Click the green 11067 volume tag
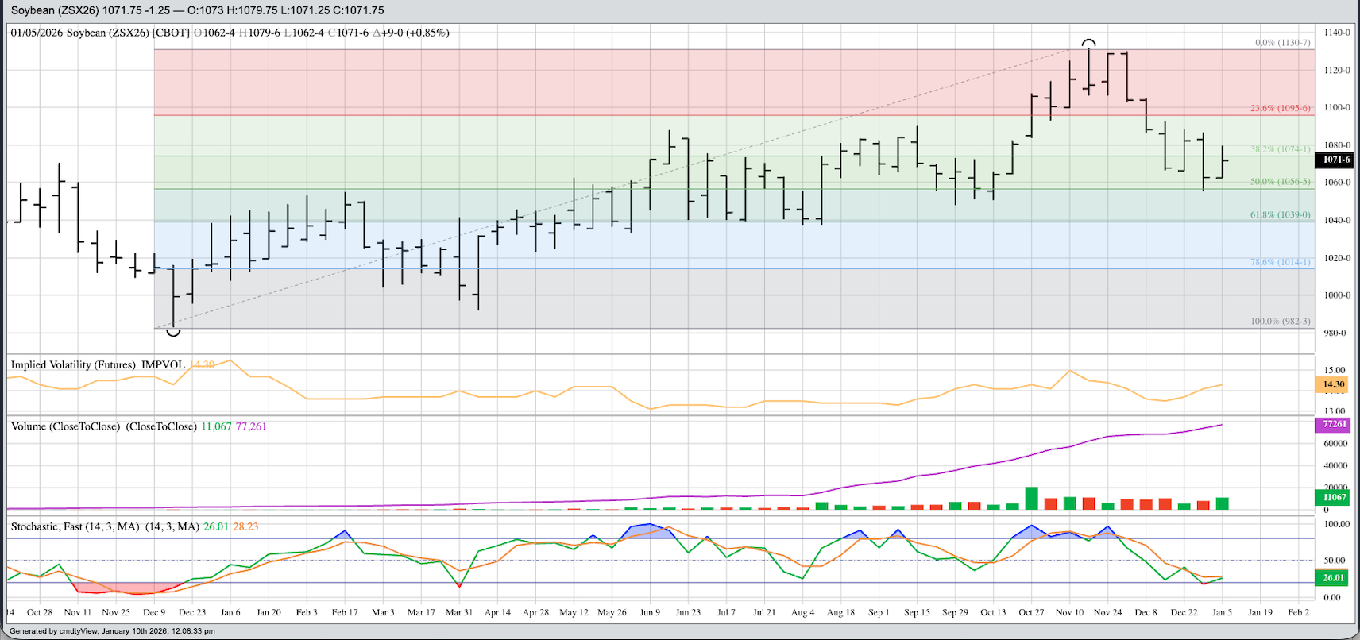Image resolution: width=1360 pixels, height=640 pixels. [x=1334, y=497]
